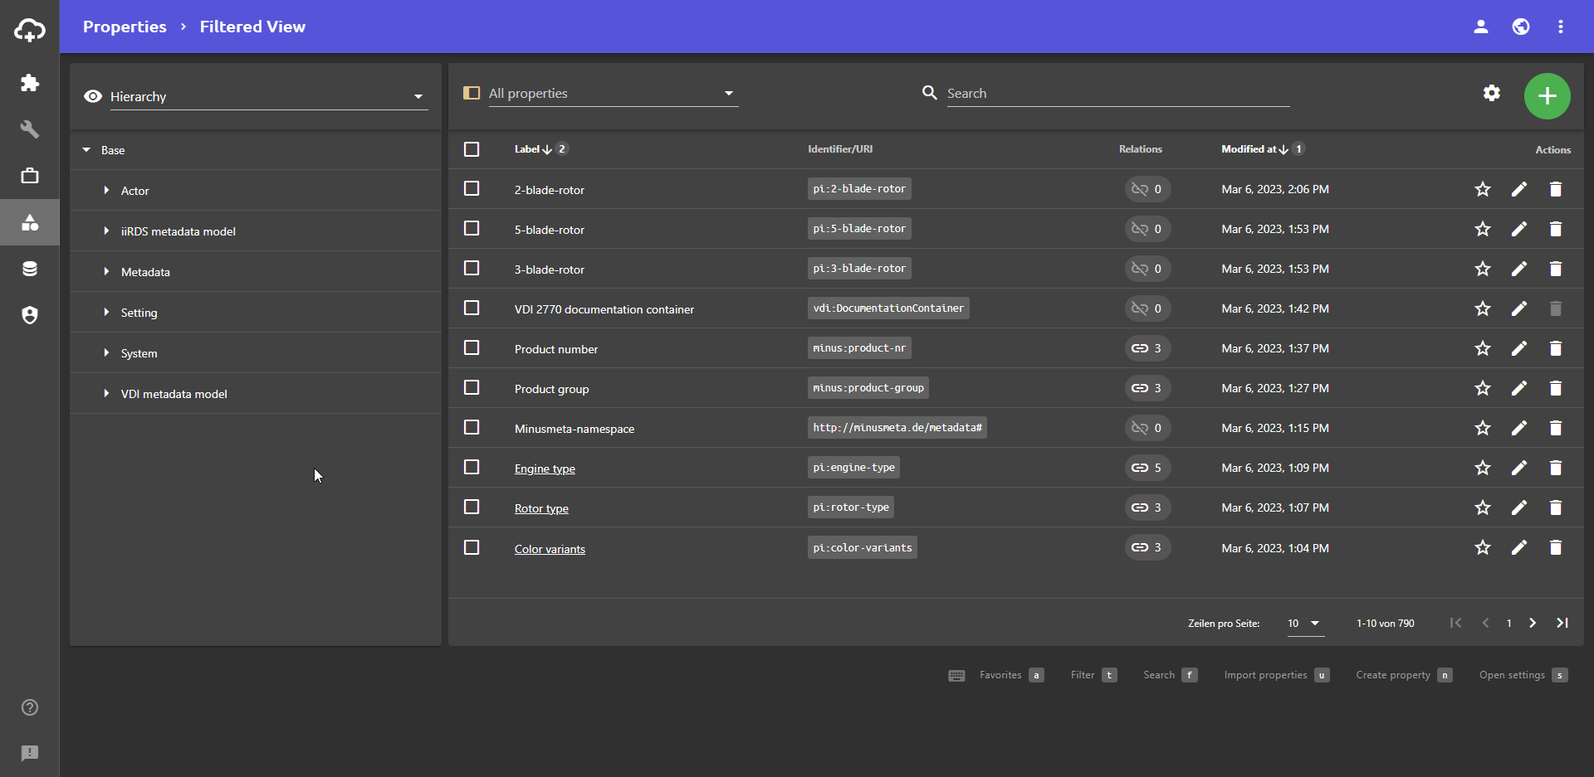Viewport: 1594px width, 777px height.
Task: Check the 2-blade-rotor row checkbox
Action: pyautogui.click(x=472, y=188)
